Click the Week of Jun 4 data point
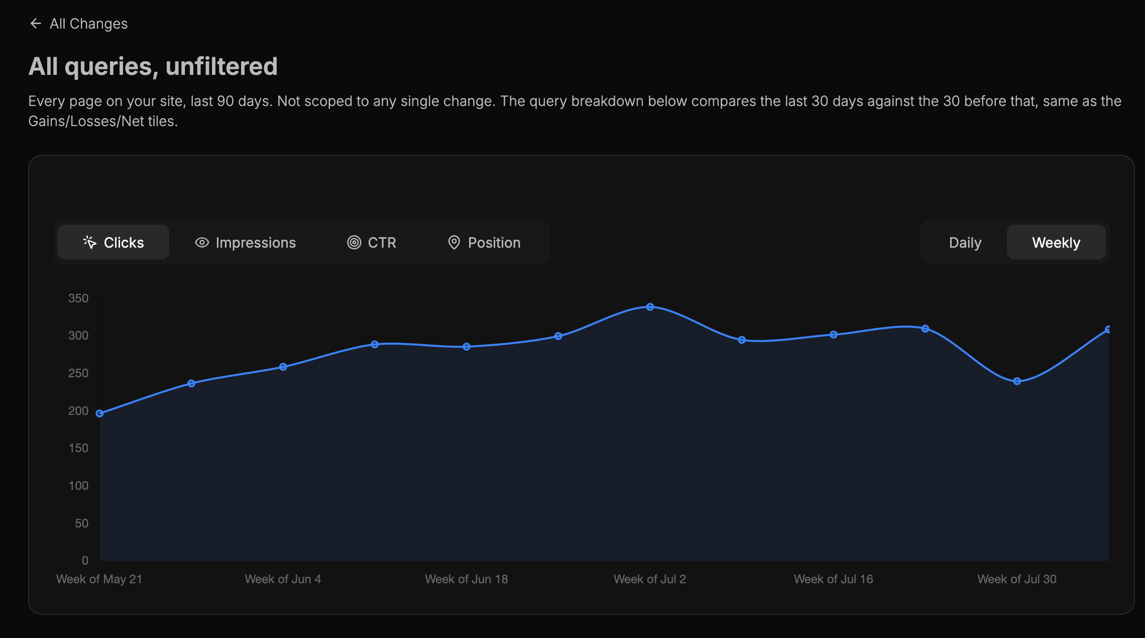 click(283, 367)
